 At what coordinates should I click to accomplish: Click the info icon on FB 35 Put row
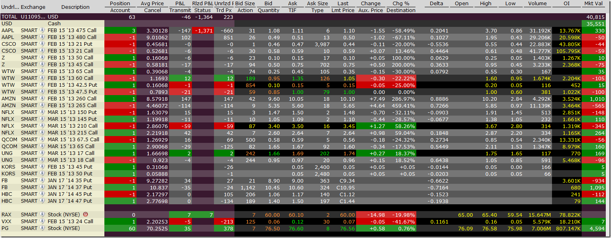pos(42,181)
